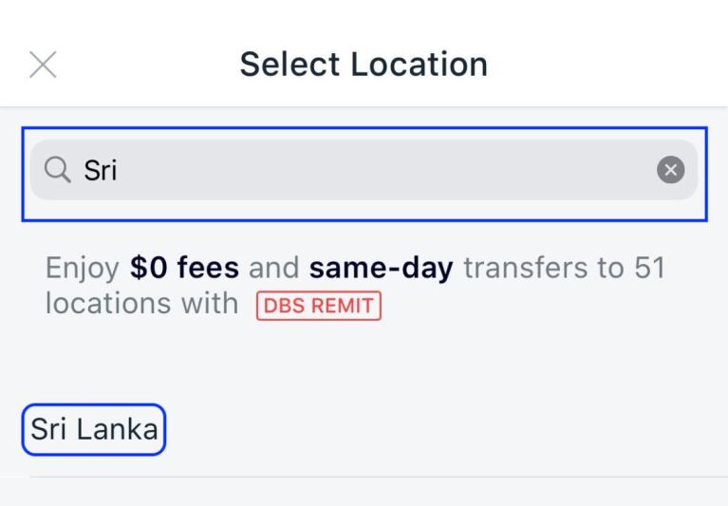
Task: Click the bold $0 fees text
Action: (x=184, y=268)
